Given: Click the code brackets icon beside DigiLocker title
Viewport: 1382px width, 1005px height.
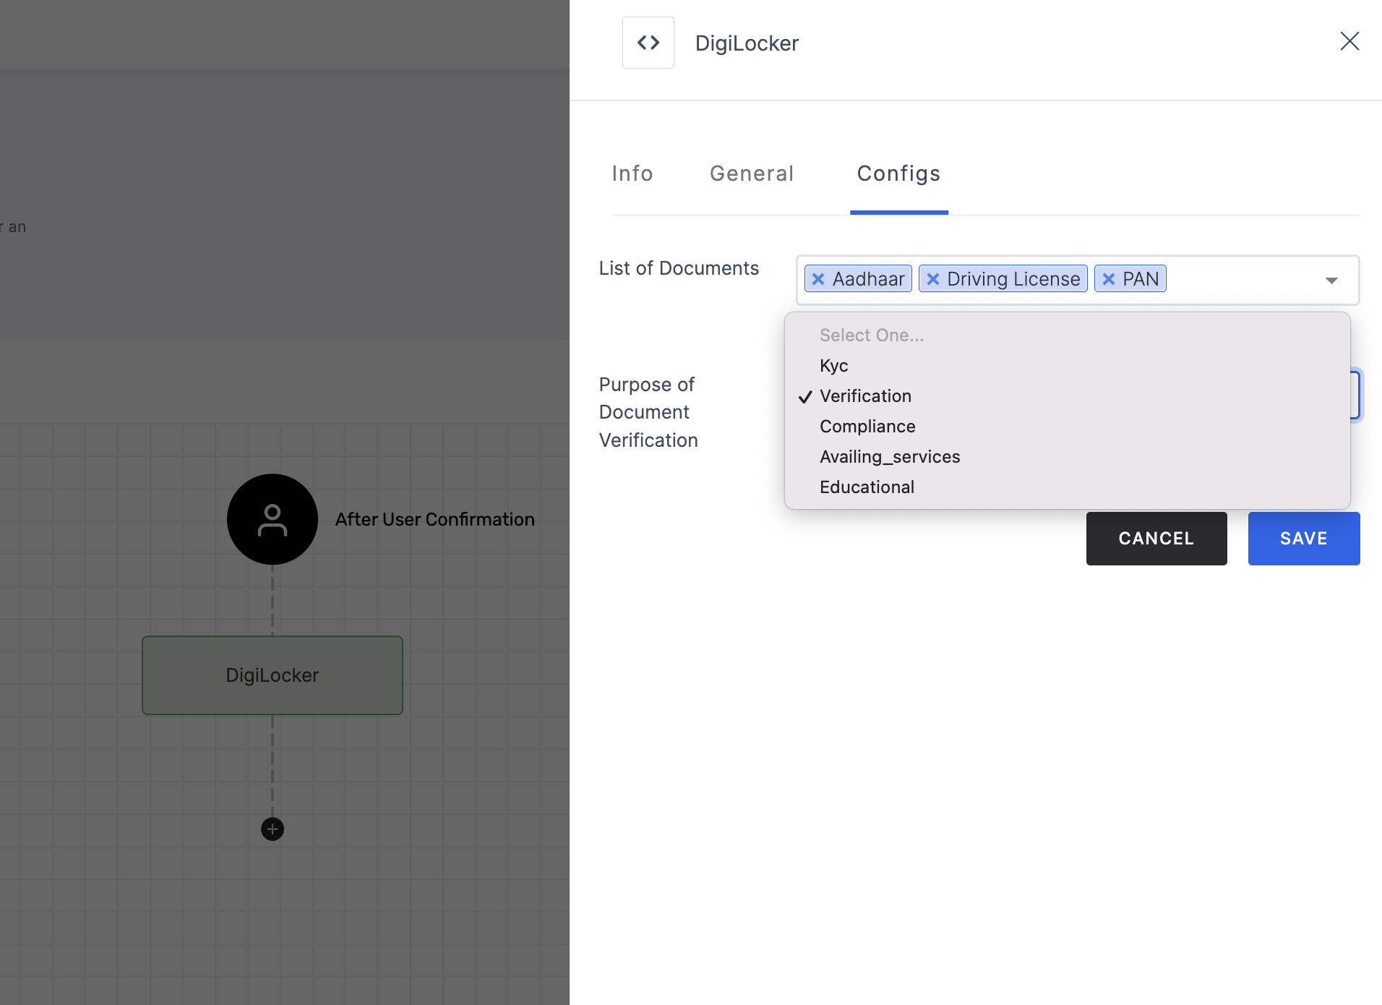Looking at the screenshot, I should (x=648, y=43).
